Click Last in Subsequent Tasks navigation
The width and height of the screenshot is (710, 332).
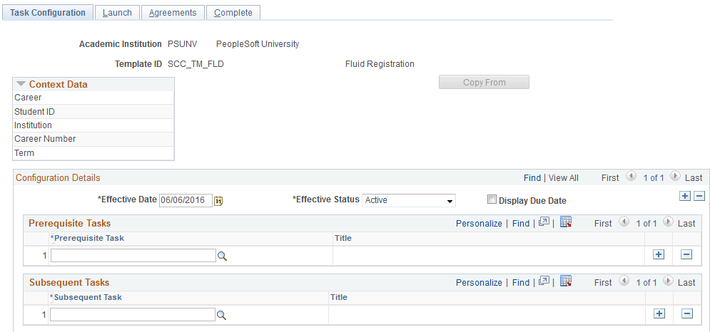(686, 283)
